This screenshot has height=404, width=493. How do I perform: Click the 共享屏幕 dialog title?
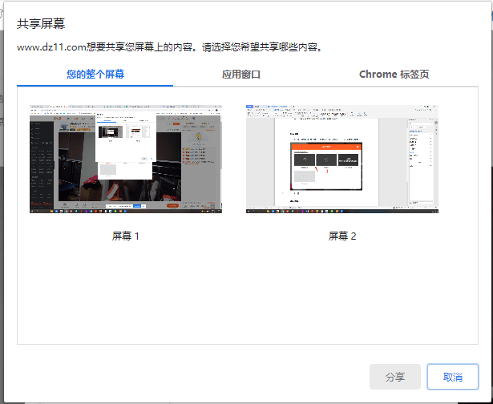pyautogui.click(x=41, y=23)
